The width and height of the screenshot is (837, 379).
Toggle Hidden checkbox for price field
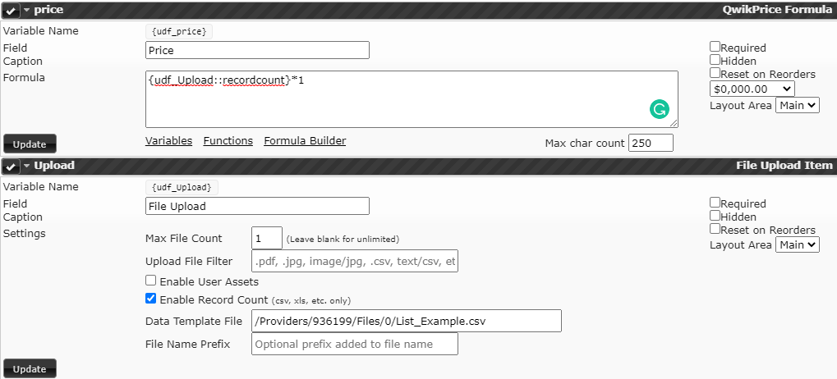point(715,60)
